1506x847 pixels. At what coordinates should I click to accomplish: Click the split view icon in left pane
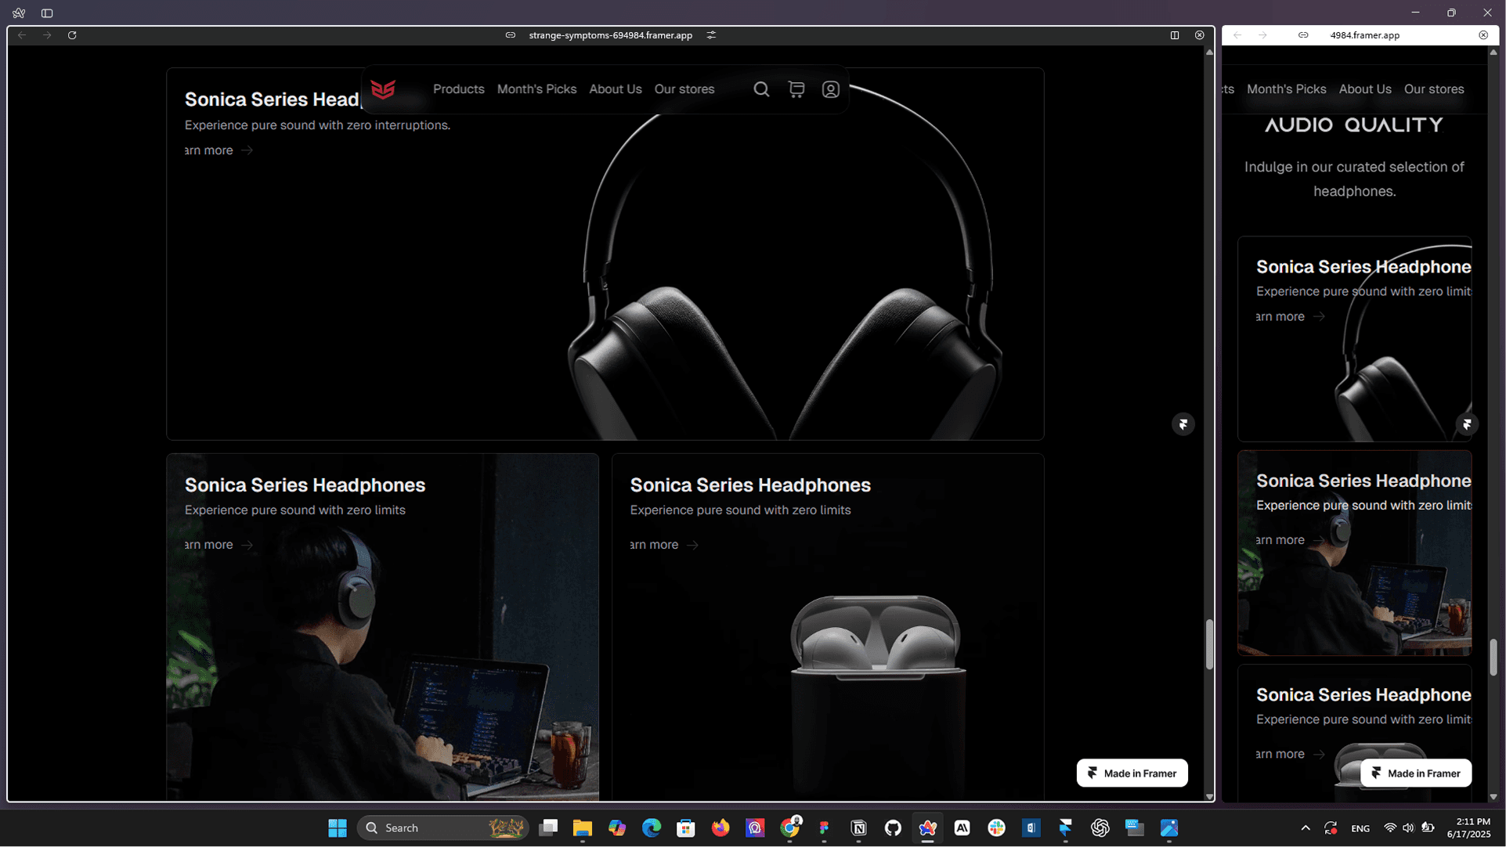pos(1175,35)
